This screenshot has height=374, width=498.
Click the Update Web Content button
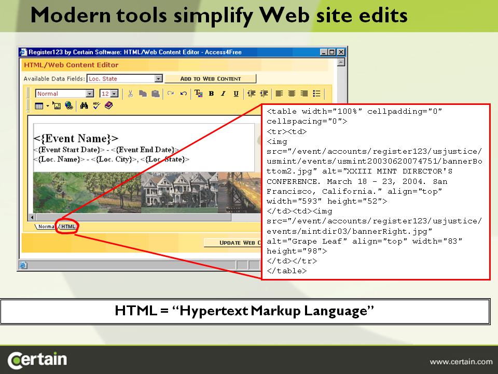pyautogui.click(x=232, y=243)
